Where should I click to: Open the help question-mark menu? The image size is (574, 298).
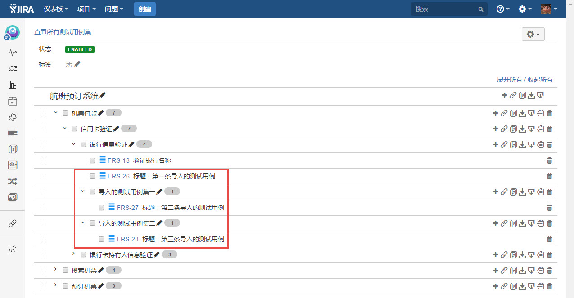[x=503, y=9]
